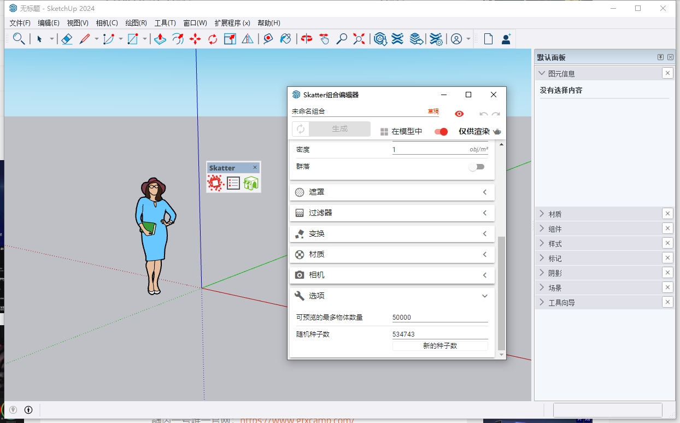Open the 相机(C) menu
The image size is (680, 423).
point(107,23)
